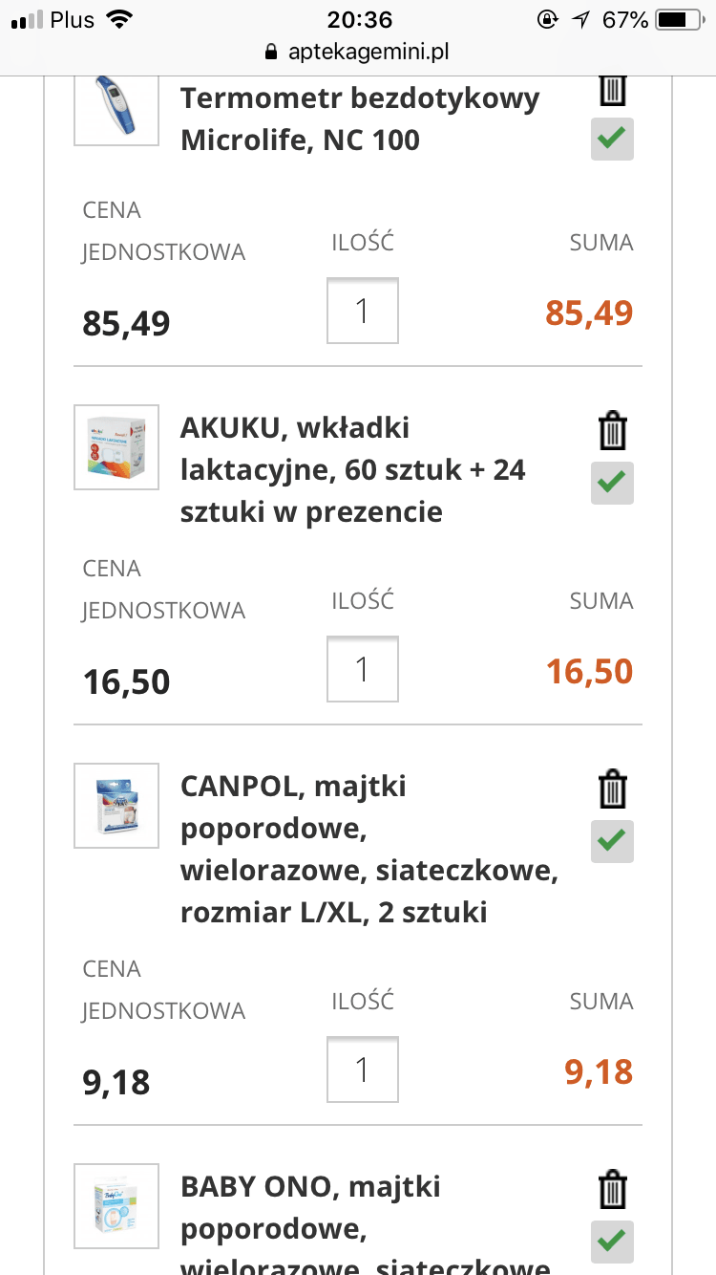Tap the padlock icon beside aptekagemini.pl
Viewport: 716px width, 1275px height.
pos(271,52)
